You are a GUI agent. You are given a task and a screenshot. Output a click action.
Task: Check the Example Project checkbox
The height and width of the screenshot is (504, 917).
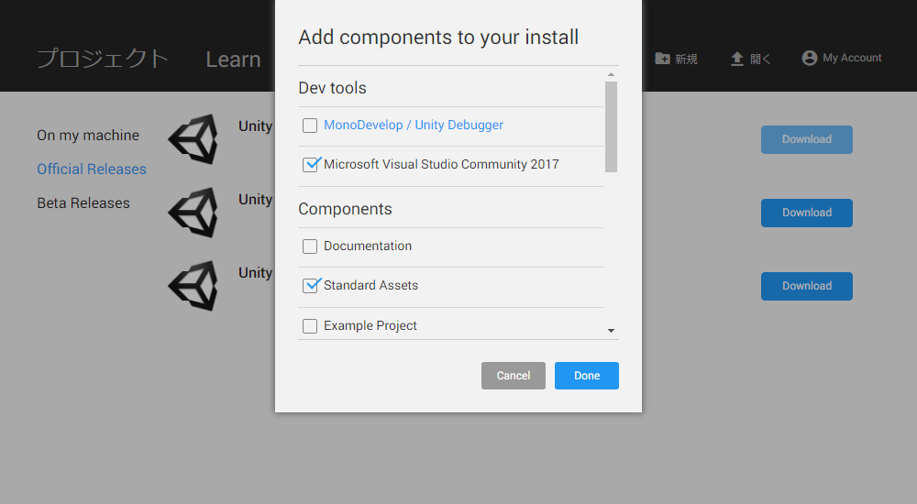[310, 325]
